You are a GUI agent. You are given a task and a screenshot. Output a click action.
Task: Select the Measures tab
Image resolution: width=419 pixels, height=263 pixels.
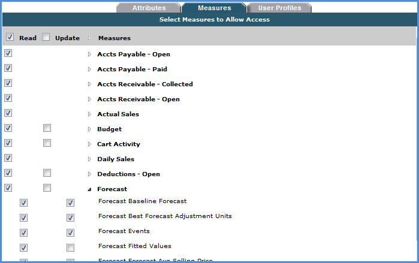click(214, 8)
